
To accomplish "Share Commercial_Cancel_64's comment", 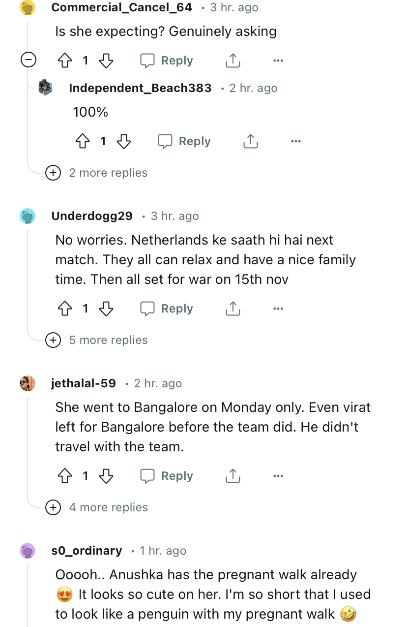I will (233, 61).
